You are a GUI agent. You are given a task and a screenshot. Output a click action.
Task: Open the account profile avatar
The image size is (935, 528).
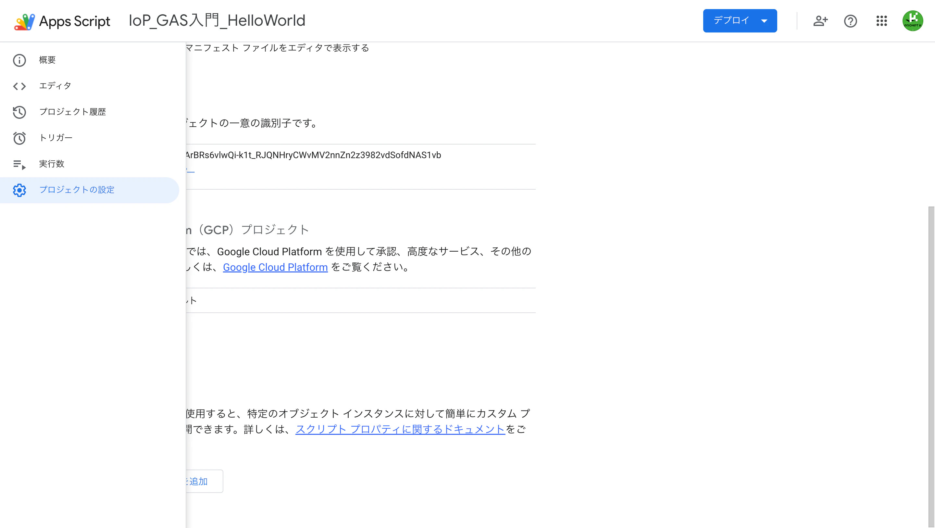tap(913, 21)
